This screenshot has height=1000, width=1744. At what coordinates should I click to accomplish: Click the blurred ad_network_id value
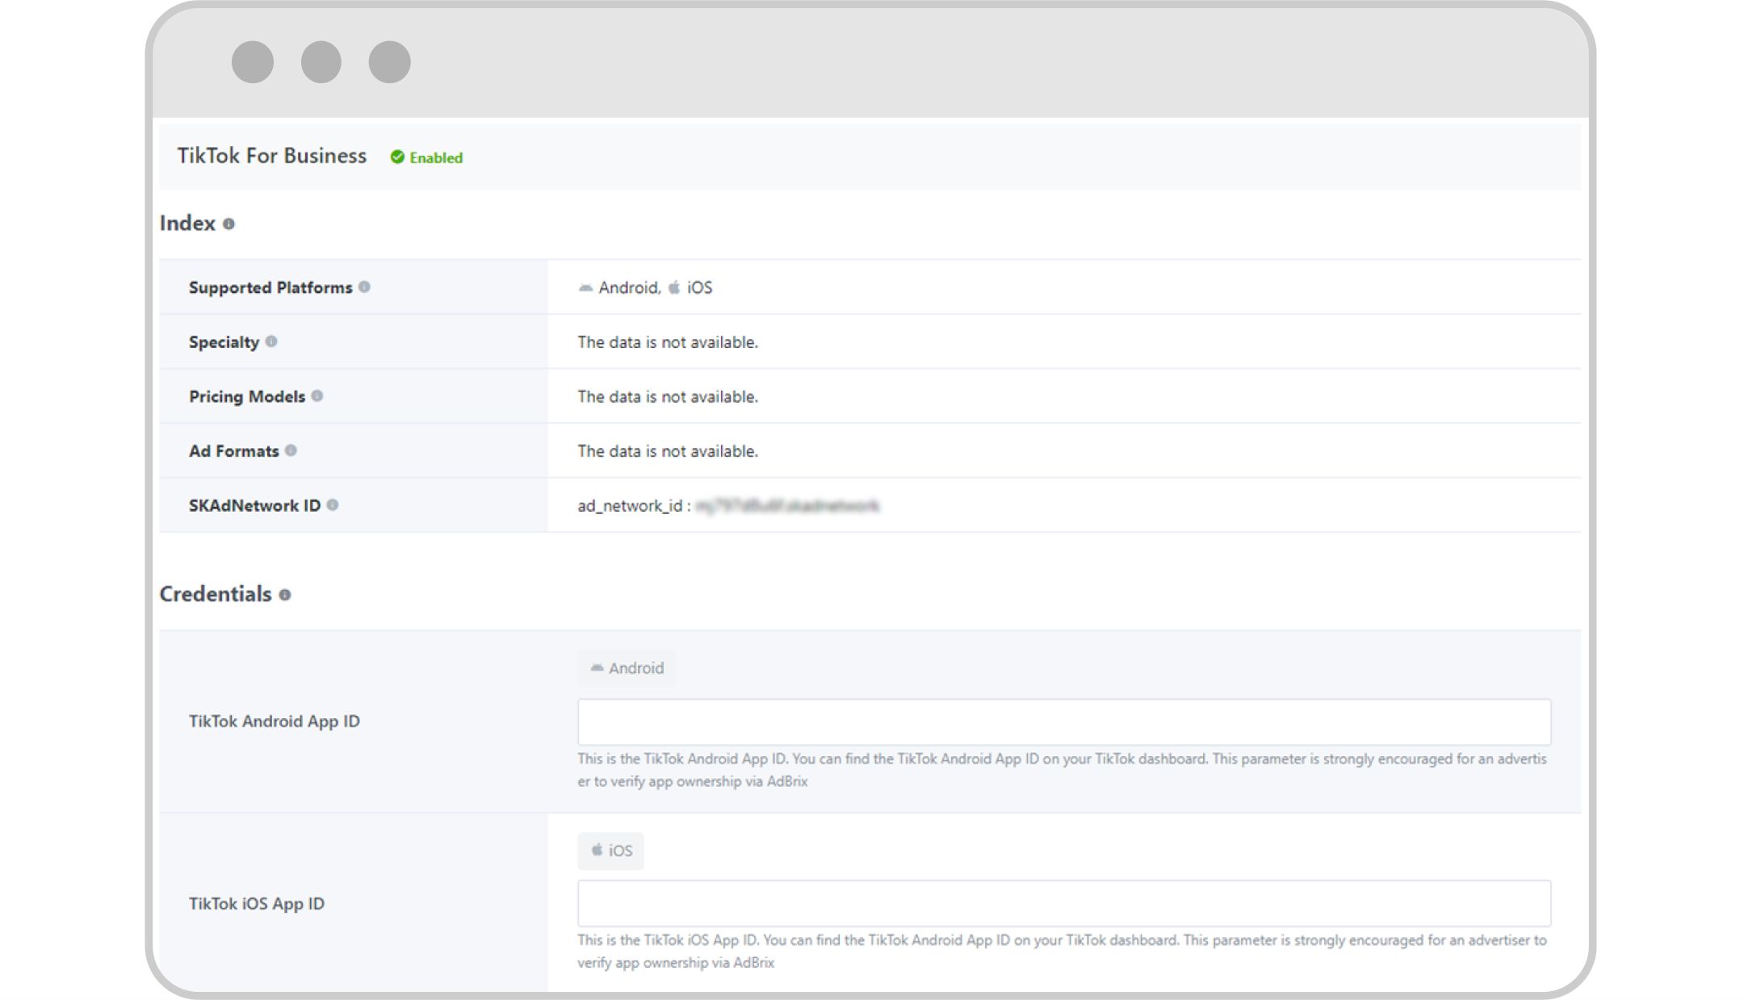(787, 506)
